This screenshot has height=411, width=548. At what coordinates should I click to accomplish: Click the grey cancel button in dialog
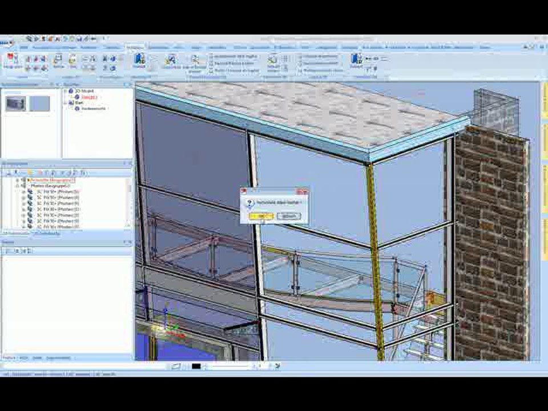(289, 216)
